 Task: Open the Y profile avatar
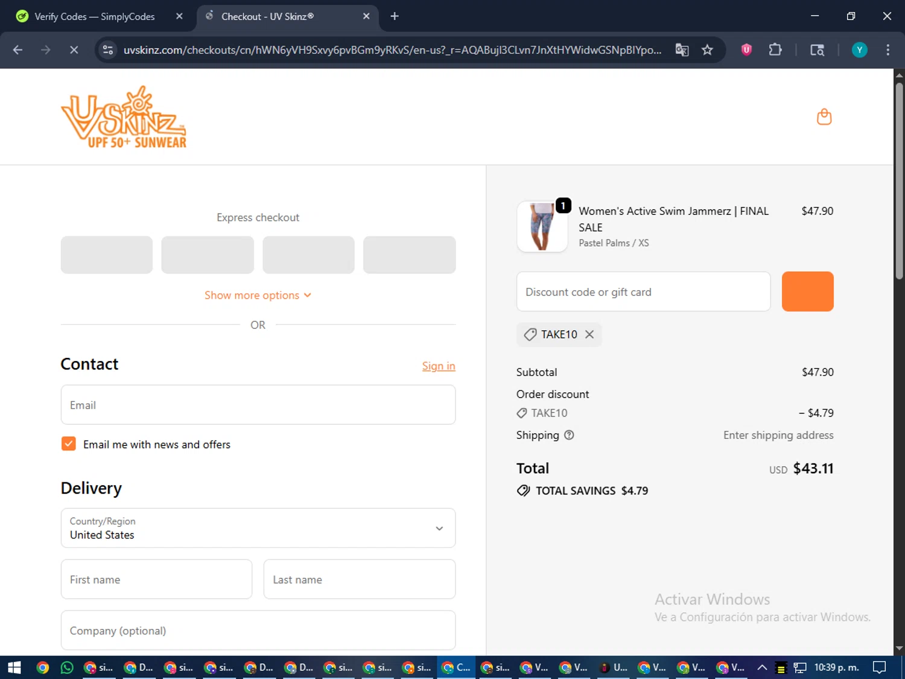tap(859, 50)
